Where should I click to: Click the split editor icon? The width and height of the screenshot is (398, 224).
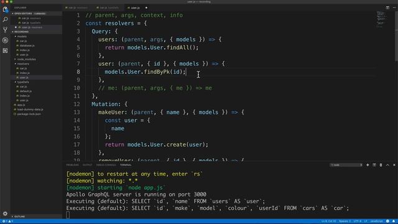387,7
